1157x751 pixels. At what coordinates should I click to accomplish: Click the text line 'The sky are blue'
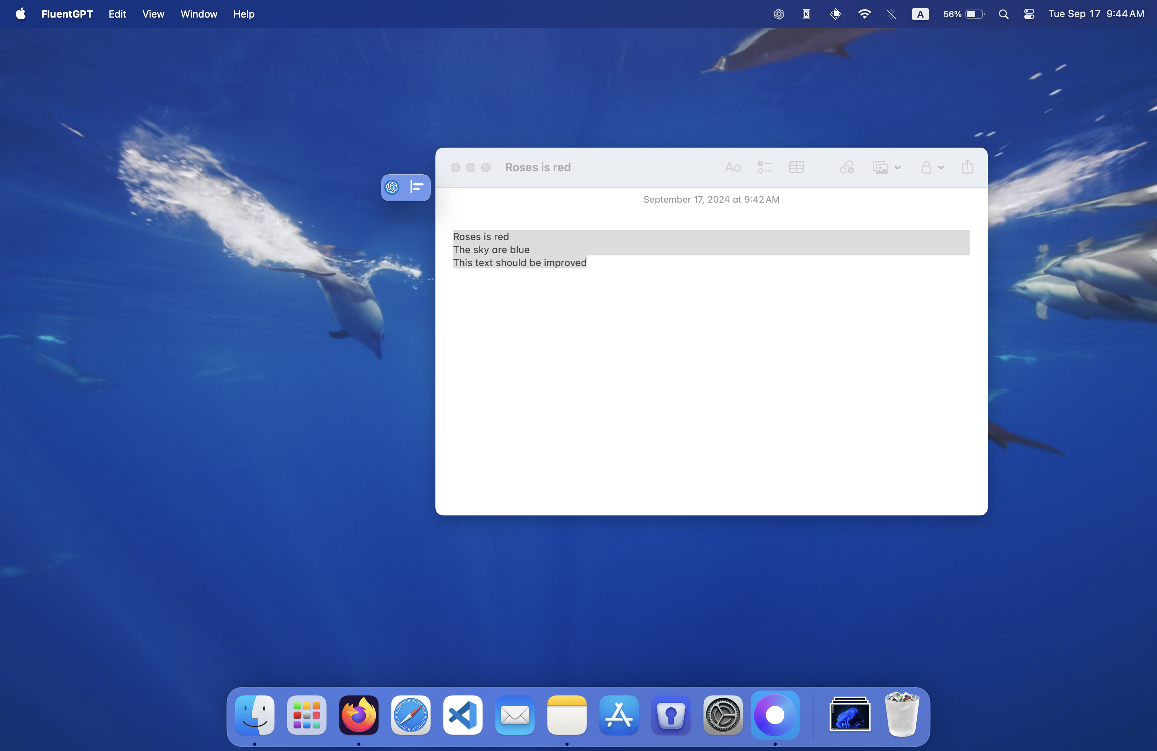pos(491,250)
